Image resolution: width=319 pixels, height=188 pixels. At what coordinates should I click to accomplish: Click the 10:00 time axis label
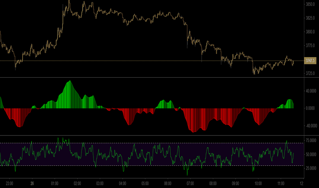258,184
